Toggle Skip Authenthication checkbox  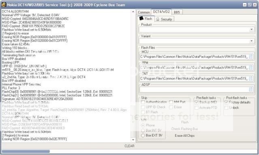[x=143, y=102]
